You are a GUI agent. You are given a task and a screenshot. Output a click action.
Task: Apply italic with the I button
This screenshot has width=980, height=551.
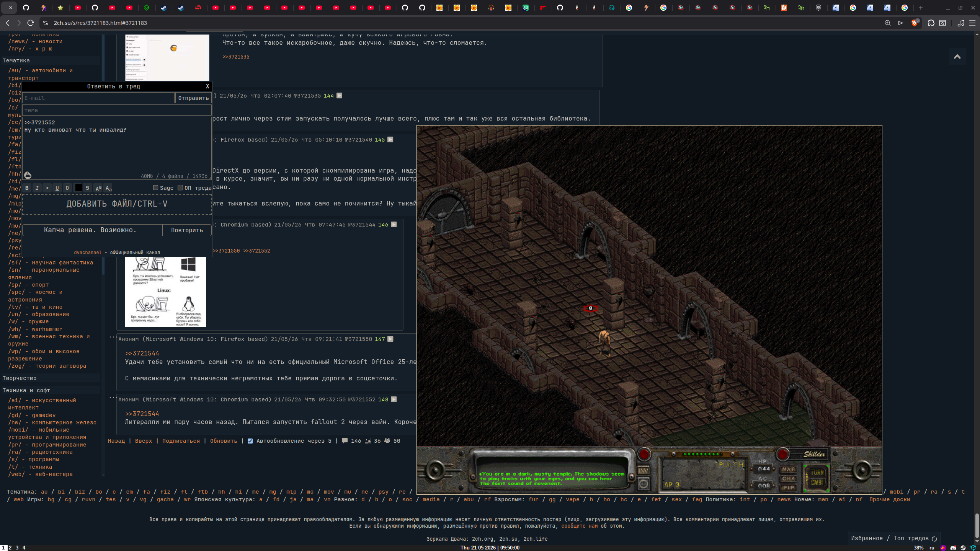(37, 188)
